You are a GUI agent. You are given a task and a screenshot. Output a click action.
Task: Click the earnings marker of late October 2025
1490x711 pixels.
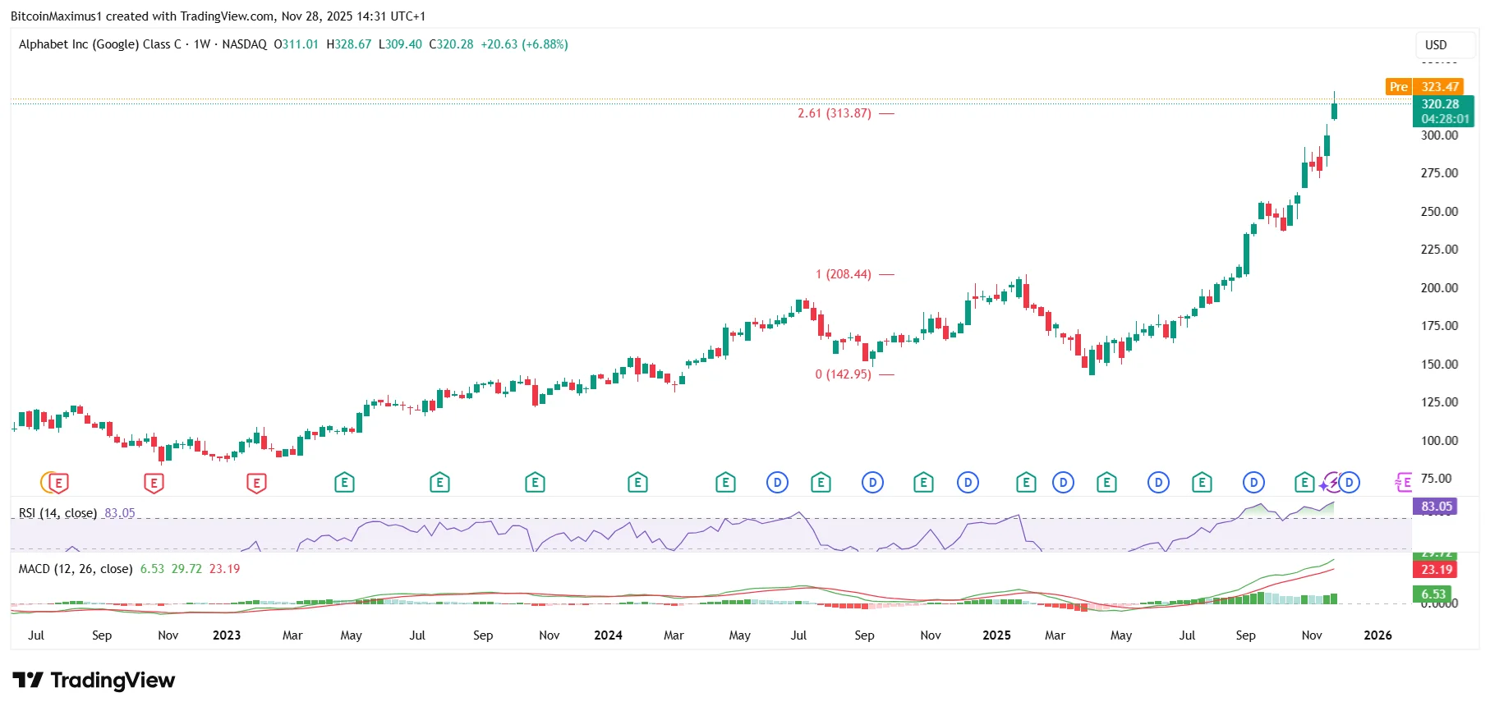[1304, 483]
